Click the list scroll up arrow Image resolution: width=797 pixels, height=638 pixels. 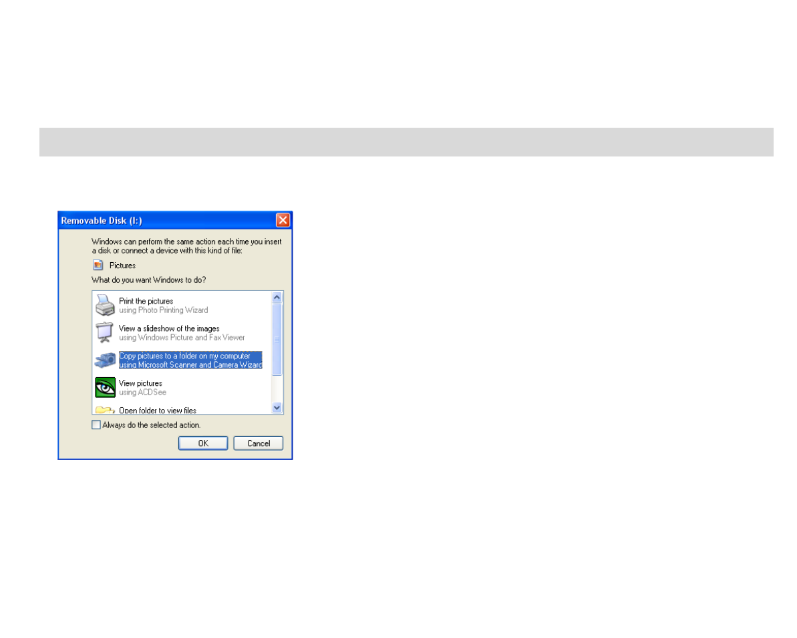click(x=277, y=298)
